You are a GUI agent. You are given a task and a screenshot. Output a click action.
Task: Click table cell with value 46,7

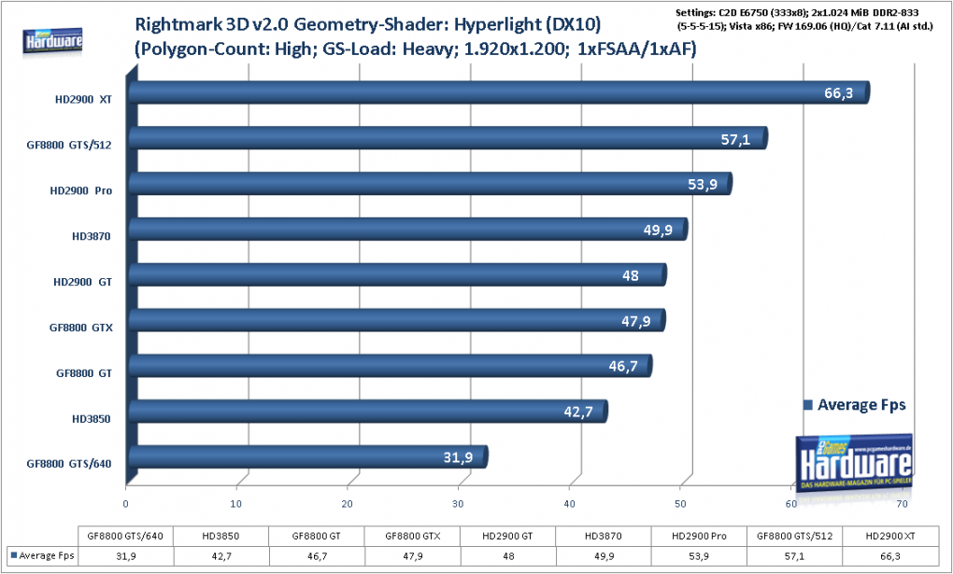[x=316, y=555]
